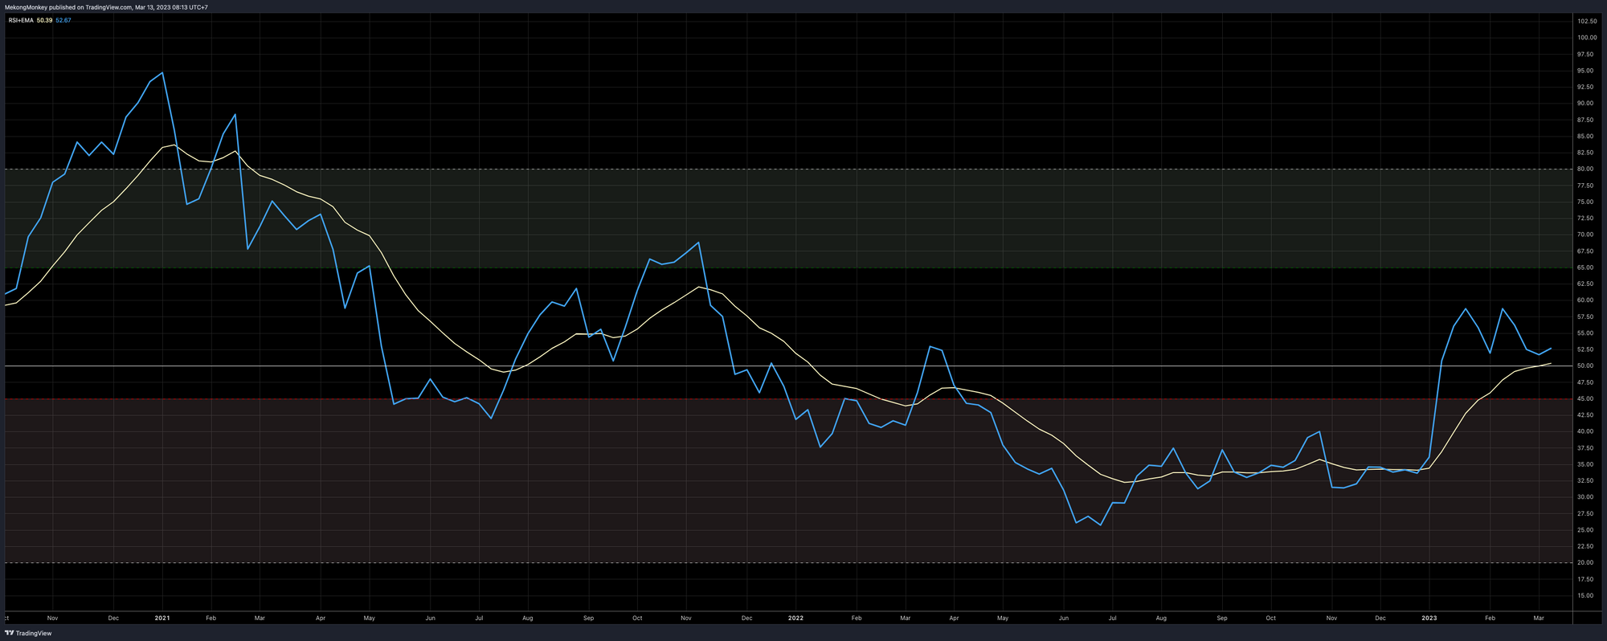Click the 85.00 level on price scale

pyautogui.click(x=1587, y=136)
